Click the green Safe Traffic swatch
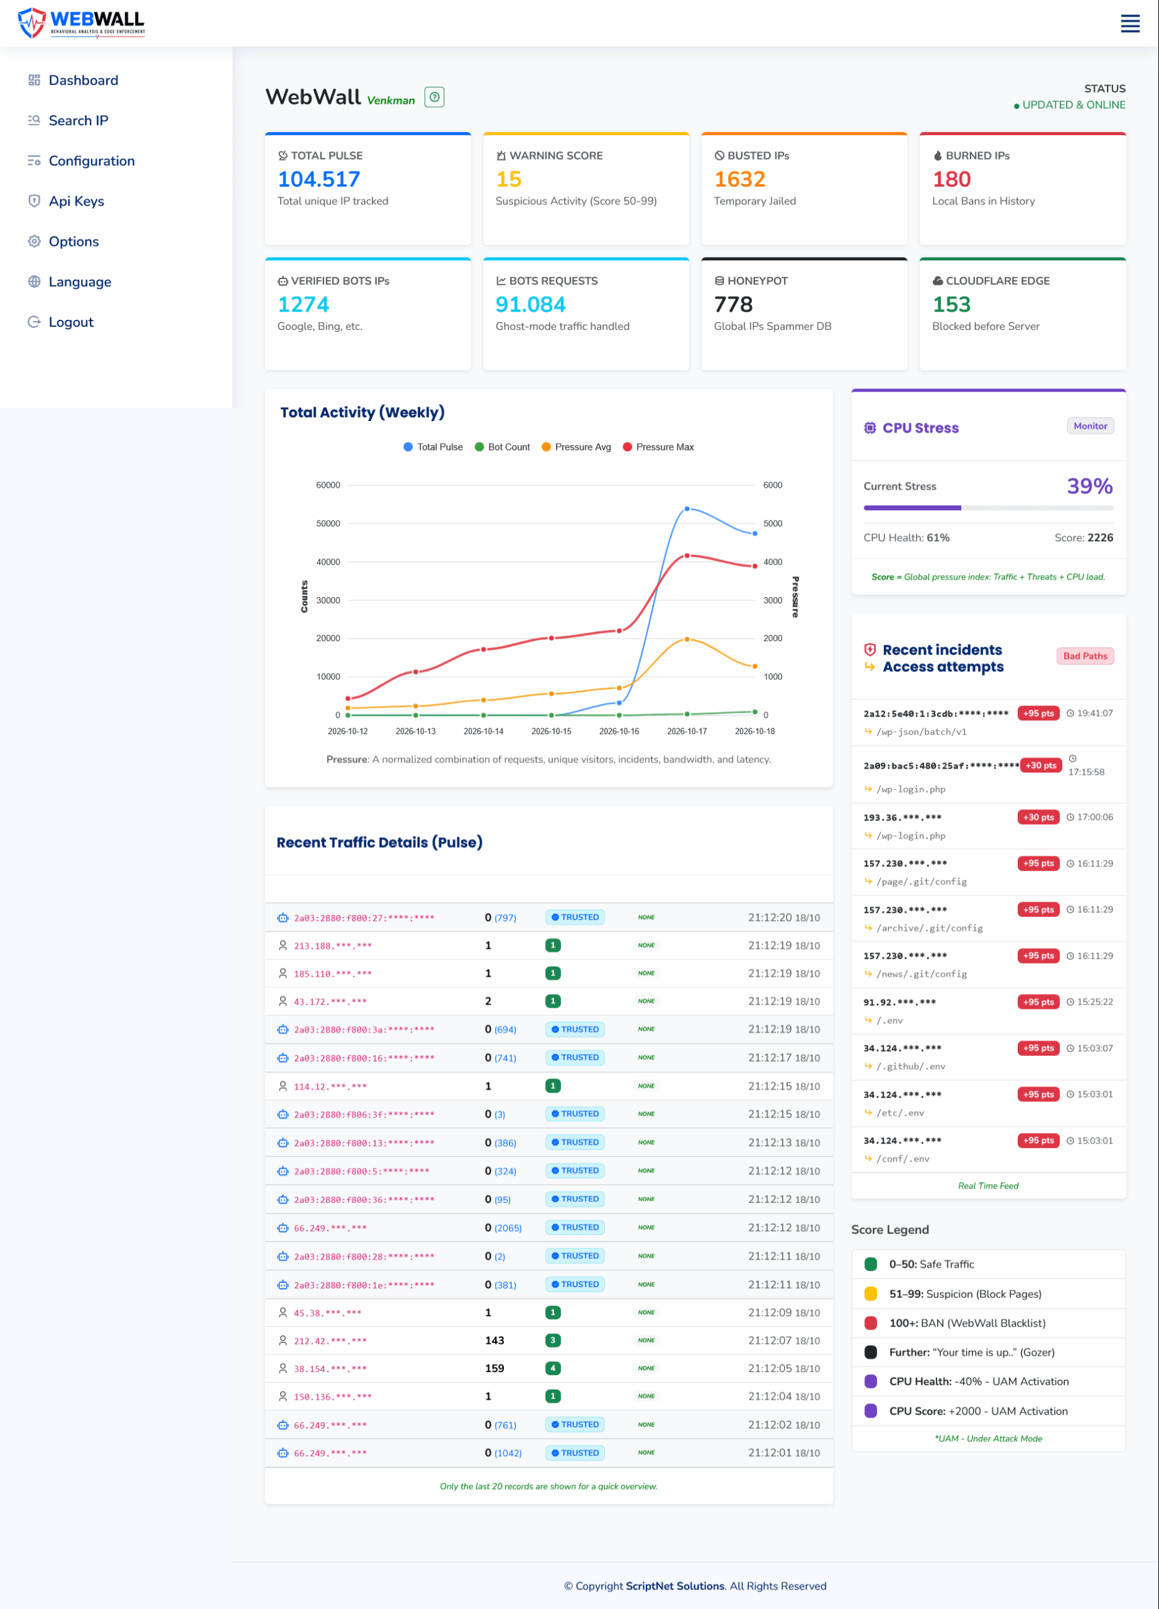Screen dimensions: 1159x1609 tap(871, 1264)
